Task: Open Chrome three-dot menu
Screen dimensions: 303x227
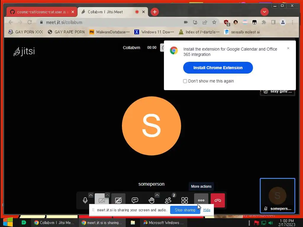Action: 292,22
